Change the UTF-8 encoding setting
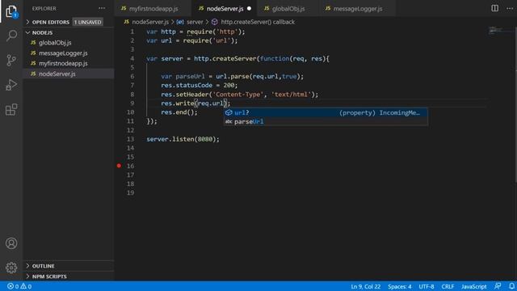Image resolution: width=517 pixels, height=291 pixels. click(426, 286)
